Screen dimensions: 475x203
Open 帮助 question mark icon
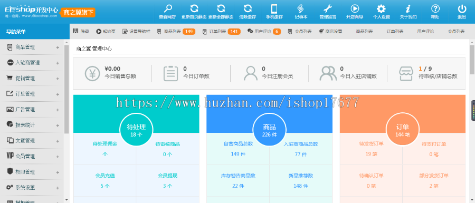pyautogui.click(x=435, y=8)
